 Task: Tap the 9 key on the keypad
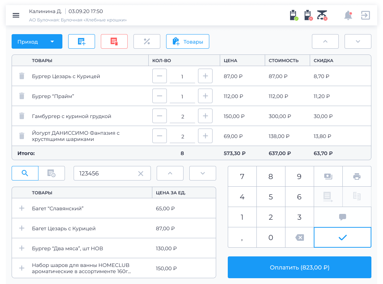[x=300, y=177]
